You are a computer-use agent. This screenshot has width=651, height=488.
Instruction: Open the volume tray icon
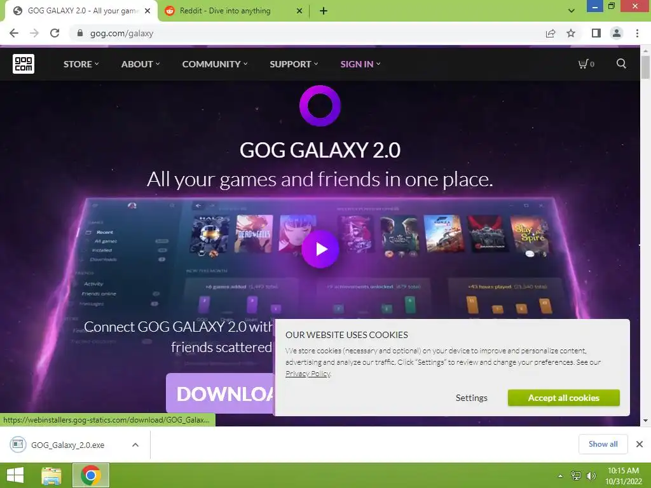tap(591, 475)
